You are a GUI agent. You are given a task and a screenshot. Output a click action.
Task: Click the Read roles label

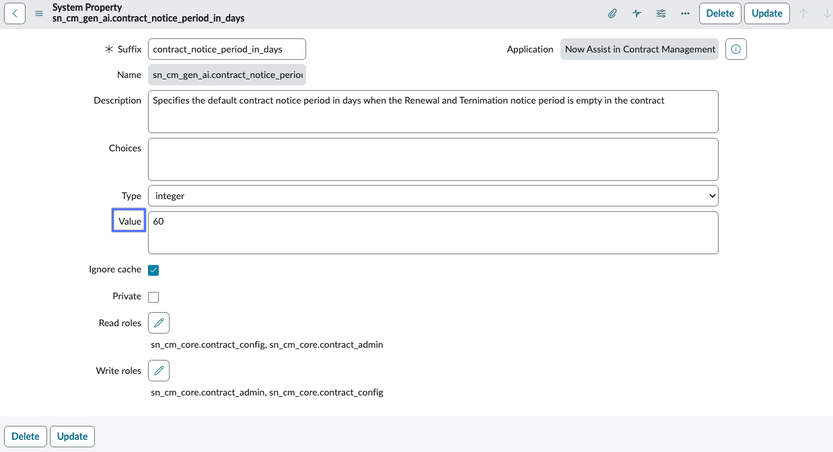pos(120,323)
